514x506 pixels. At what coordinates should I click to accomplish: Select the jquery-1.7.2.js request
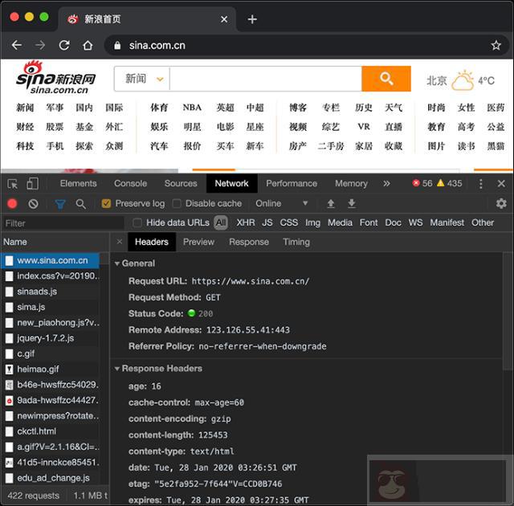pos(51,338)
